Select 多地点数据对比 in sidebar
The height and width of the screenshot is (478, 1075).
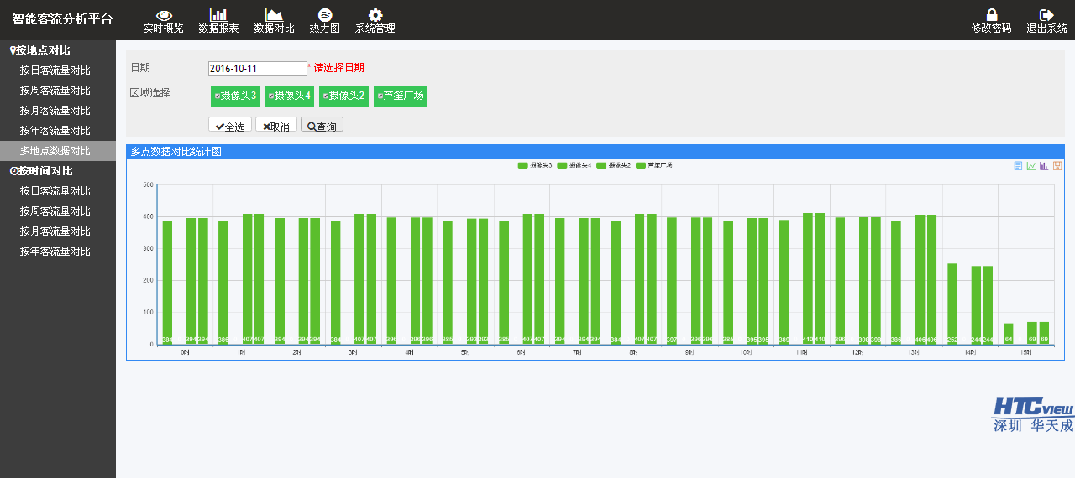(55, 151)
